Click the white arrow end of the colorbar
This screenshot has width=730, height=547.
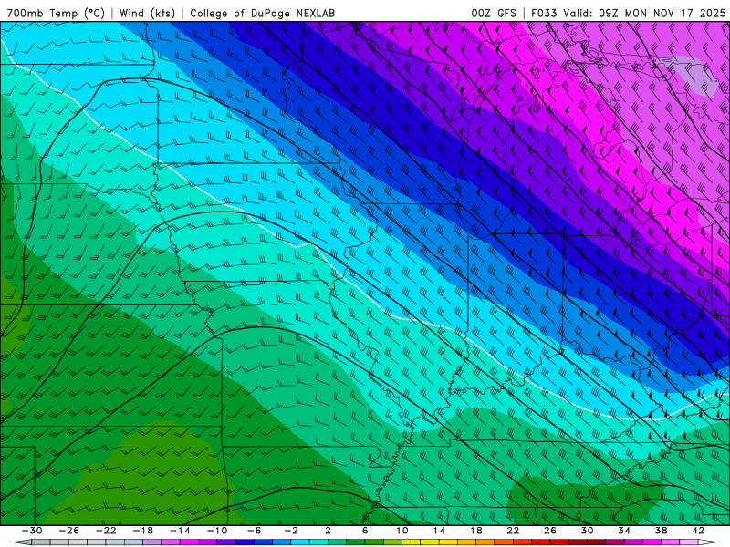[x=708, y=542]
